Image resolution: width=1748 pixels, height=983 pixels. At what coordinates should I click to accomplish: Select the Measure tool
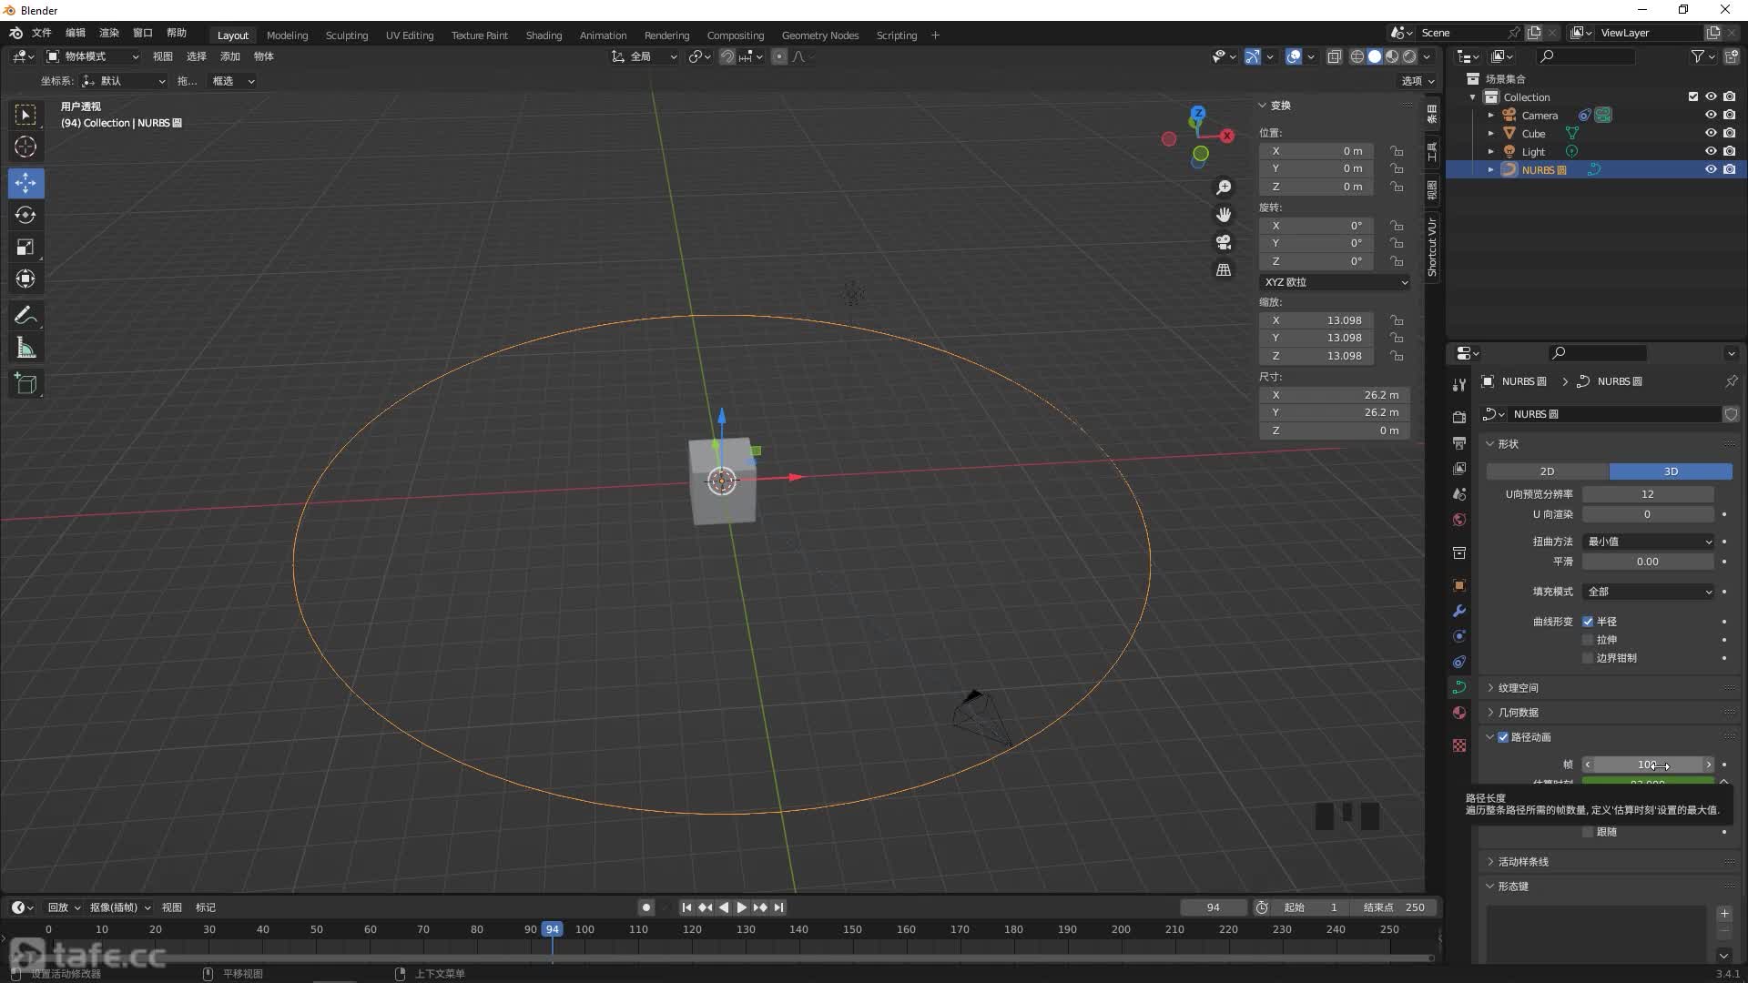pos(25,348)
